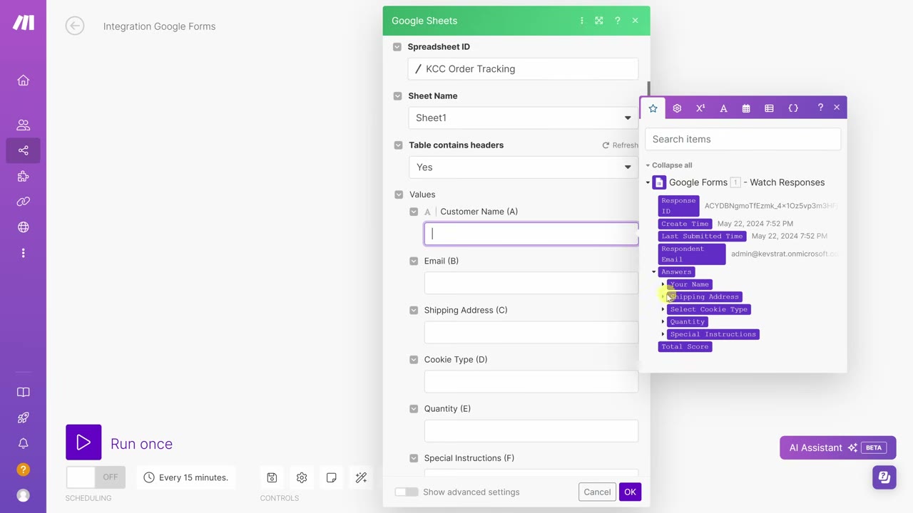This screenshot has width=913, height=513.
Task: Expand the Select Cookie Type item
Action: pyautogui.click(x=663, y=309)
